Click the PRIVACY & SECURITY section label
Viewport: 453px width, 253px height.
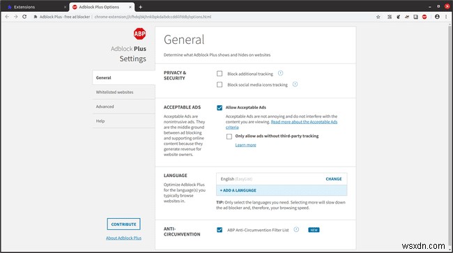click(175, 75)
